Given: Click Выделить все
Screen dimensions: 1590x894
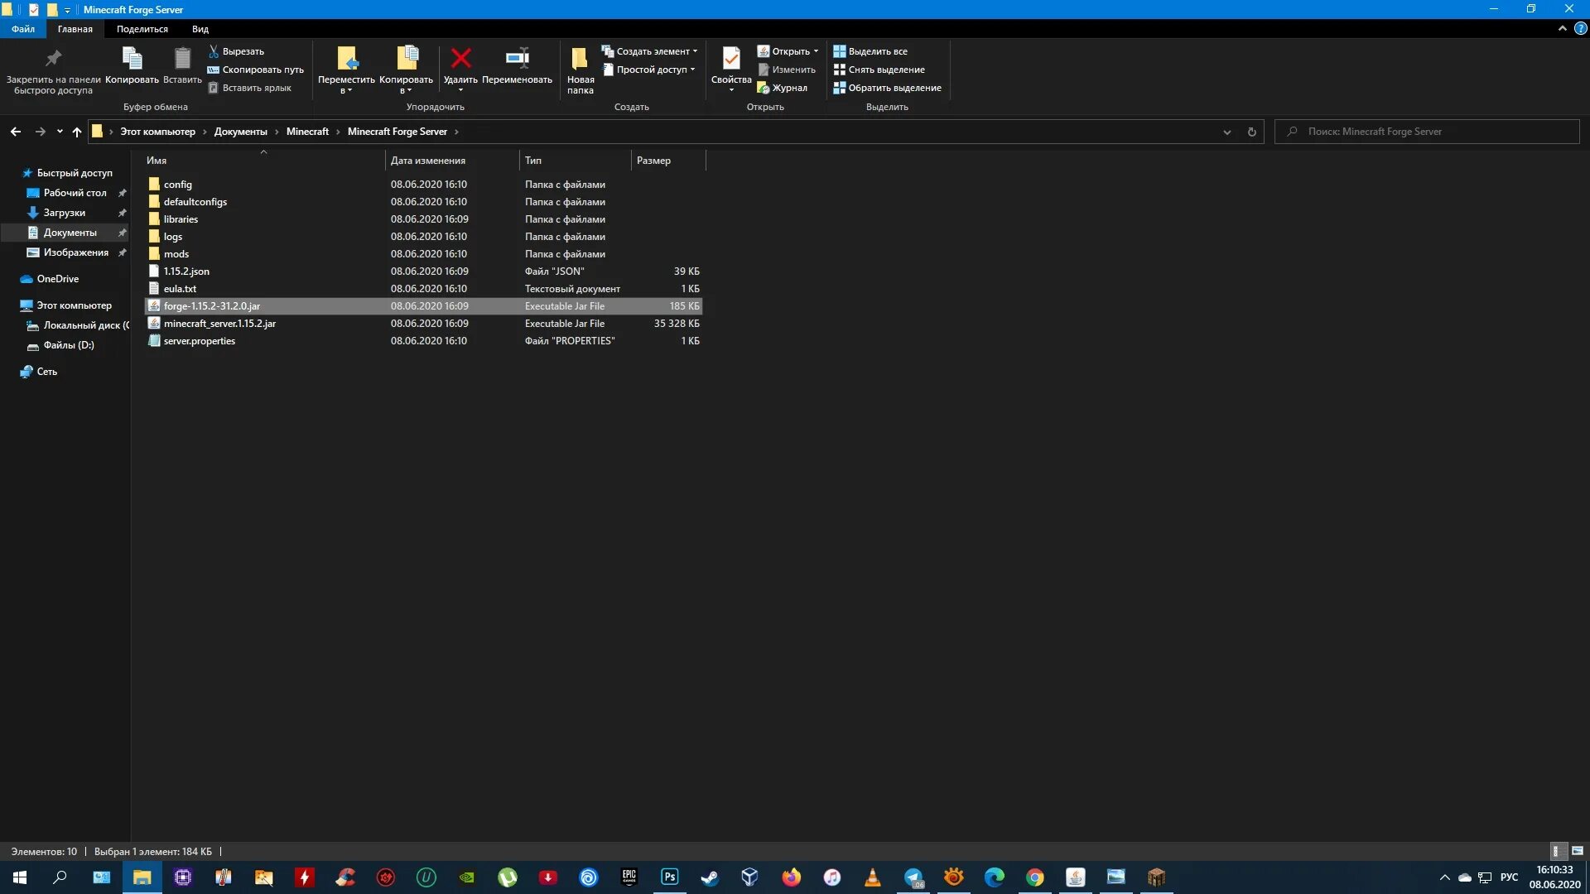Looking at the screenshot, I should point(870,51).
